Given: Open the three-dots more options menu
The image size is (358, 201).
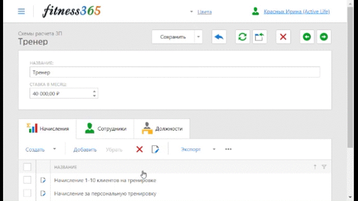Looking at the screenshot, I should (228, 149).
